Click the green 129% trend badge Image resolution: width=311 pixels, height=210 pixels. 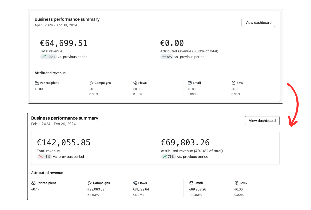(x=48, y=57)
